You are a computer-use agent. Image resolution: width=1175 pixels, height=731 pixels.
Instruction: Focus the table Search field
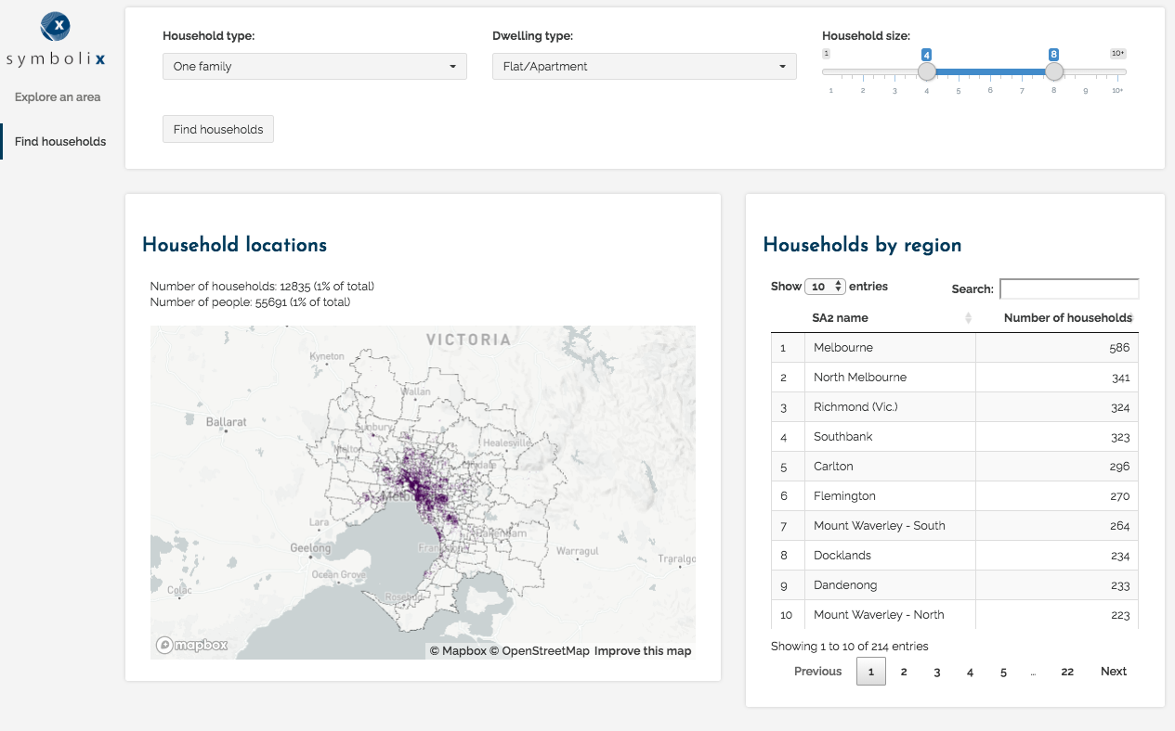pyautogui.click(x=1068, y=289)
